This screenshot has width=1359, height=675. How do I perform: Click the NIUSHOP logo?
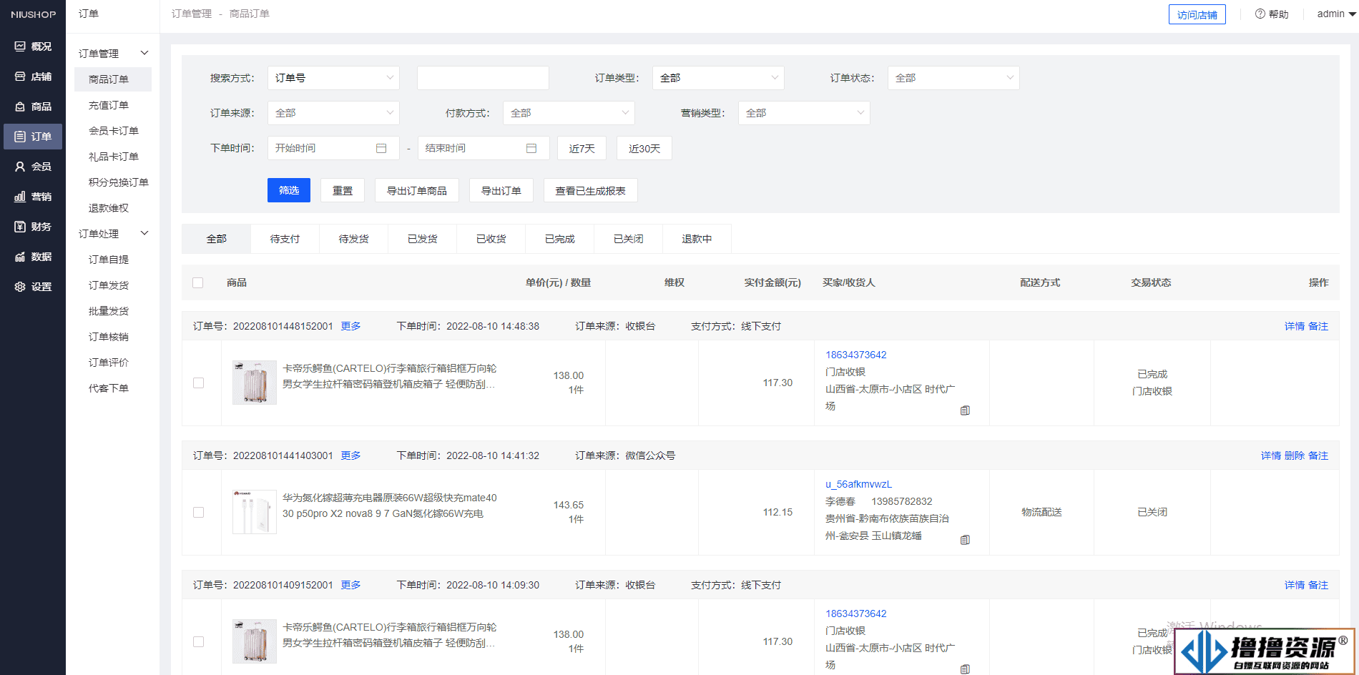click(x=33, y=14)
